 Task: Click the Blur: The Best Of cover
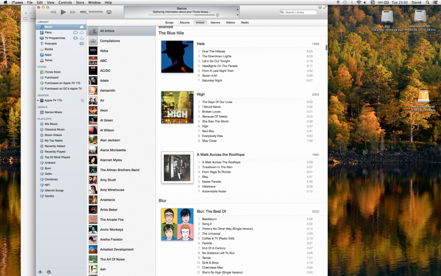[177, 224]
